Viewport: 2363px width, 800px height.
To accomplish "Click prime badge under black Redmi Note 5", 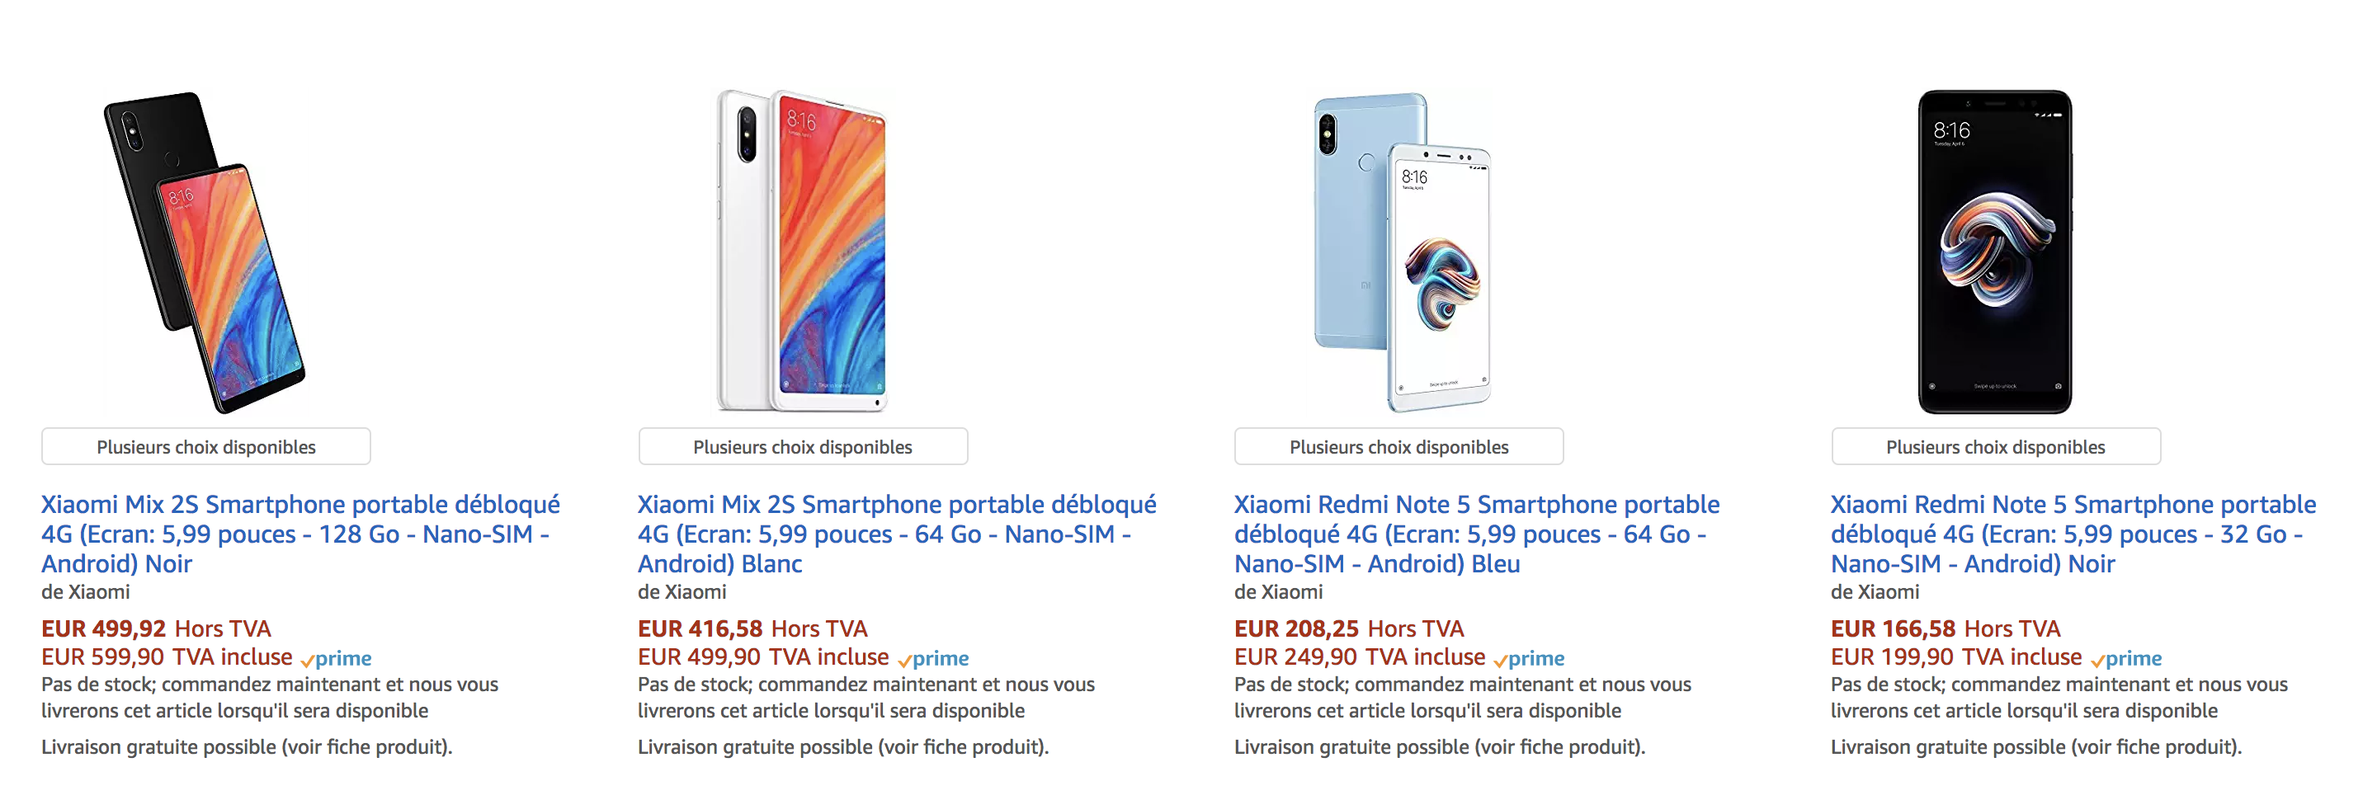I will [2126, 658].
